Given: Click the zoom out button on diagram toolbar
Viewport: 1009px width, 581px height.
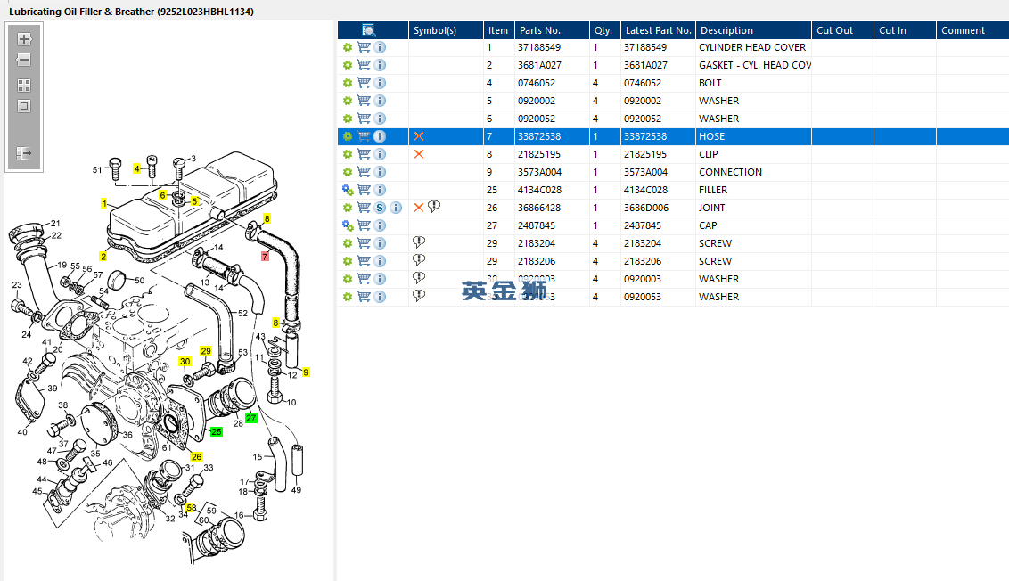Looking at the screenshot, I should [x=24, y=61].
